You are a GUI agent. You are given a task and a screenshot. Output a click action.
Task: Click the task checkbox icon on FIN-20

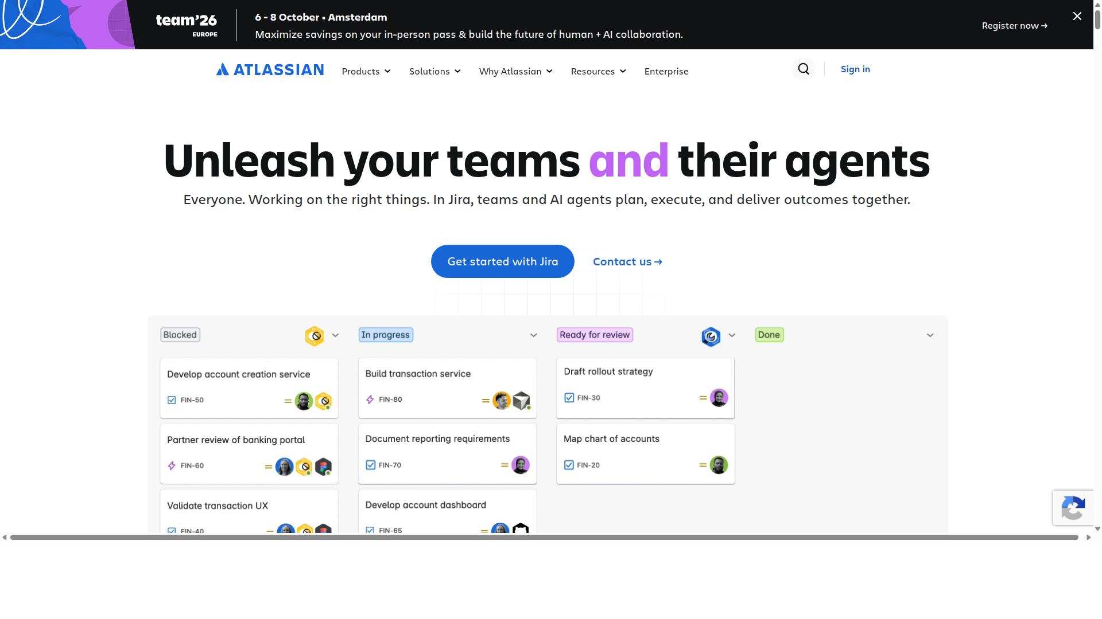[x=569, y=465]
